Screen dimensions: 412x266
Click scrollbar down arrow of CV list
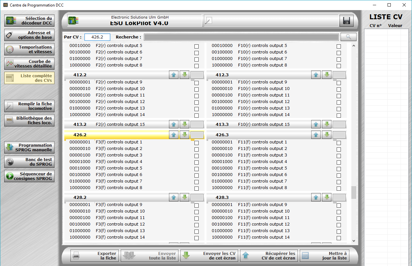[x=354, y=241]
